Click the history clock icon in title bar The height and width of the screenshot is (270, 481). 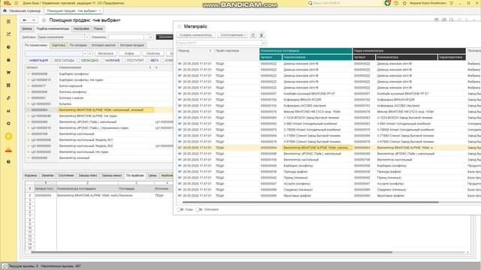[x=396, y=3]
